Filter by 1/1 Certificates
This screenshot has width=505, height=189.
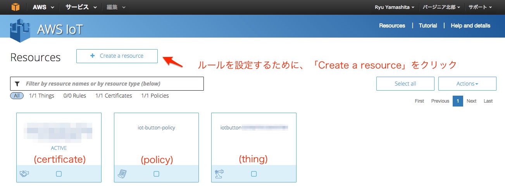point(114,96)
